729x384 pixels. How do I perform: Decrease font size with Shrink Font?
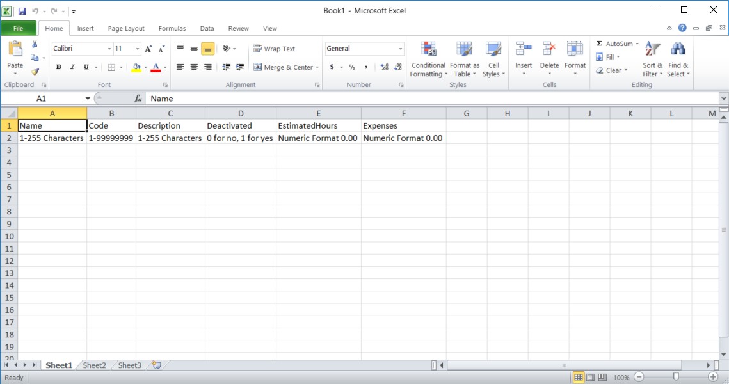tap(161, 49)
